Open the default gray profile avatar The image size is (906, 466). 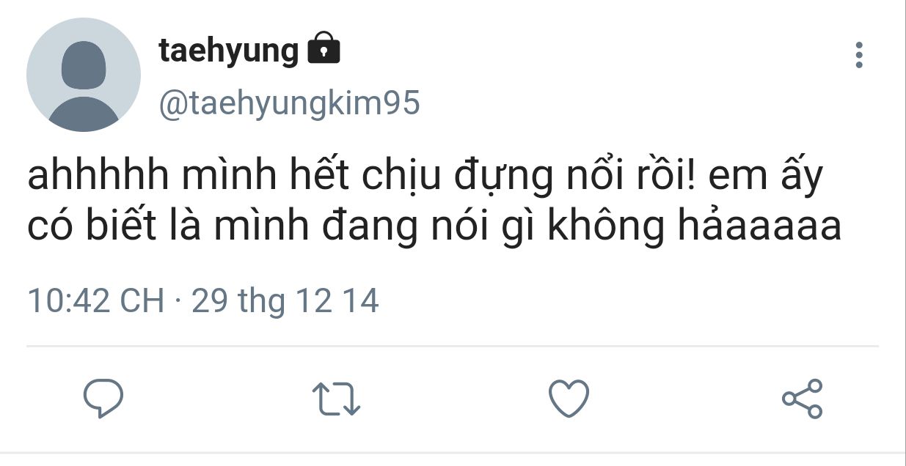84,75
